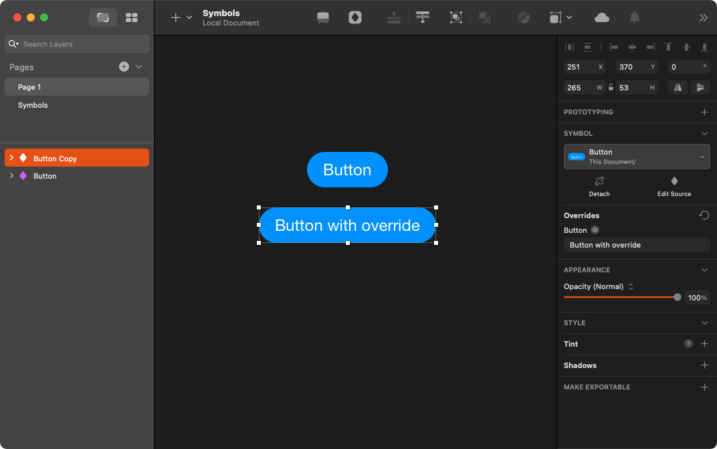Click the Group icon in toolbar

(x=456, y=17)
